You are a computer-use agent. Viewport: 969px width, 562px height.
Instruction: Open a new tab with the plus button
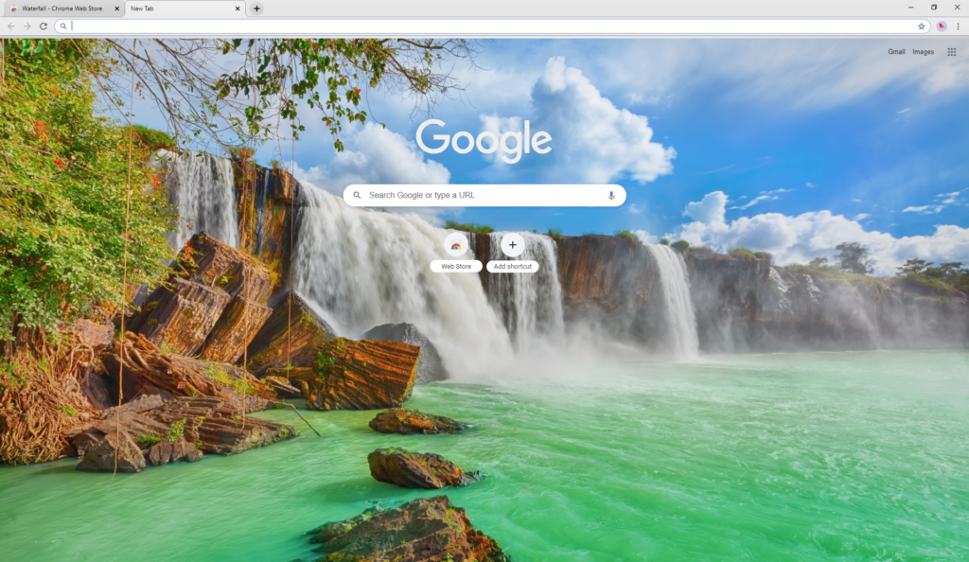pos(256,9)
